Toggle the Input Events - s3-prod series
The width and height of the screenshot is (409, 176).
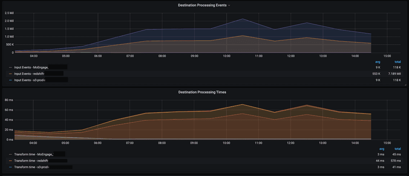[x=29, y=80]
